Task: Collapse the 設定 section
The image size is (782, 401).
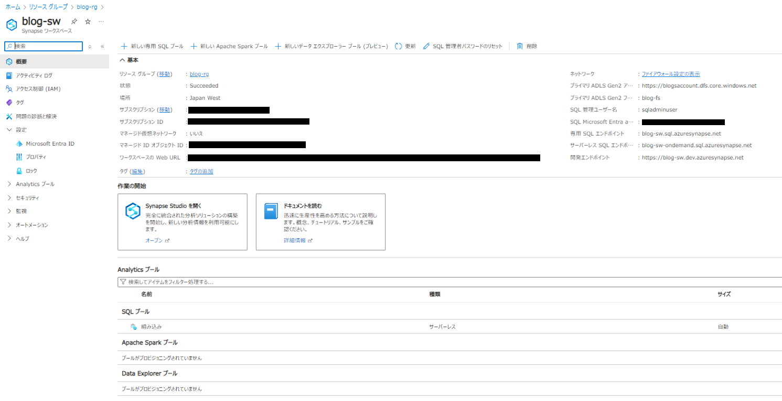Action: pos(9,130)
